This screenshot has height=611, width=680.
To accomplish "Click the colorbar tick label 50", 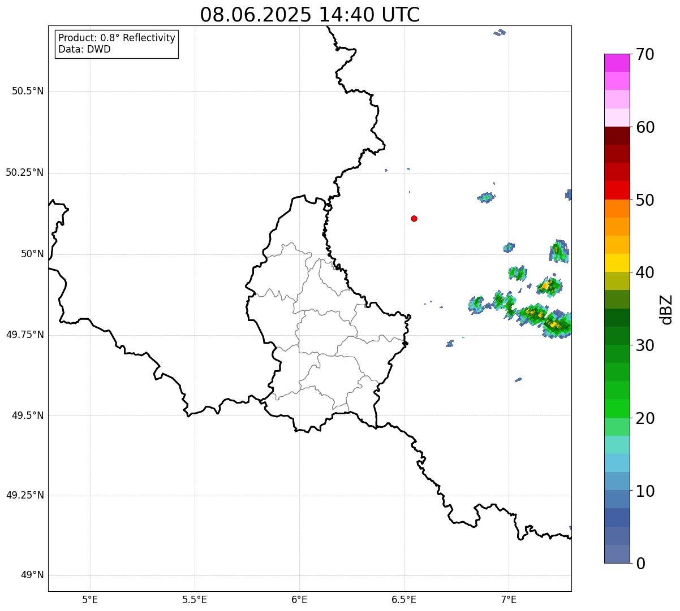I will click(x=645, y=200).
